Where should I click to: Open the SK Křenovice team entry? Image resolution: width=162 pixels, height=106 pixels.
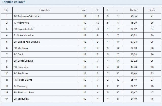pyautogui.click(x=21, y=67)
